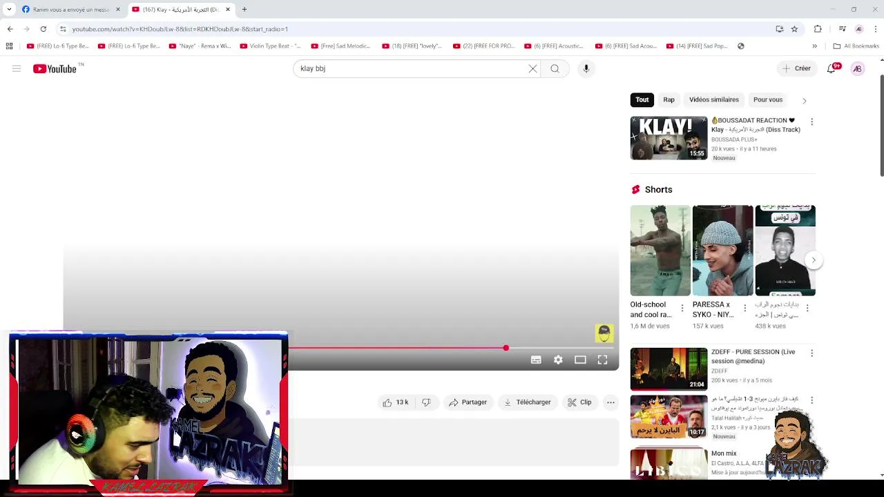Screen dimensions: 884x497
Task: Open the browser media control icon
Action: coord(842,29)
